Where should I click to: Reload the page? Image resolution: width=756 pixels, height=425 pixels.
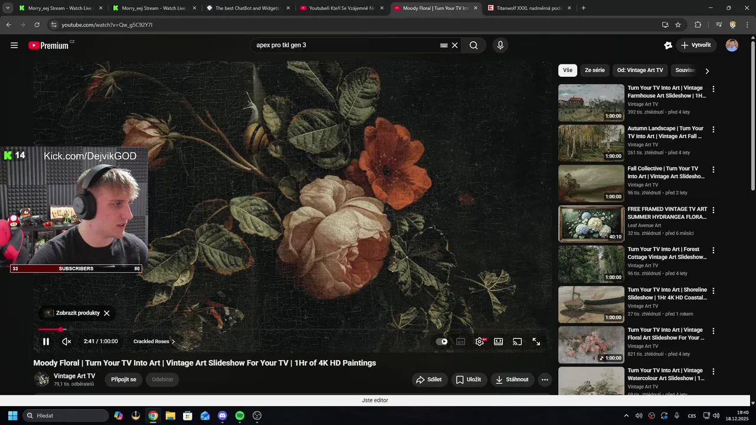(37, 25)
